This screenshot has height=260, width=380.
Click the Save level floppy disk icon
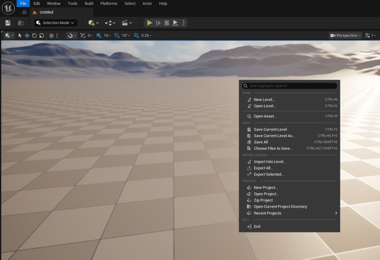click(8, 23)
